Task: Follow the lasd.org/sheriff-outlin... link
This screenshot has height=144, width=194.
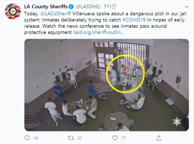Action: point(99,32)
